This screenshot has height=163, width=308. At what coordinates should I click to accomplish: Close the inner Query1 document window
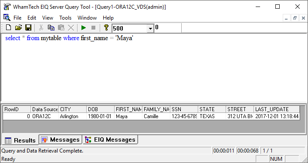tap(303, 18)
